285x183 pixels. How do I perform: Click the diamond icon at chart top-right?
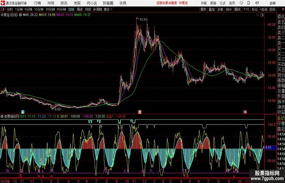[257, 15]
